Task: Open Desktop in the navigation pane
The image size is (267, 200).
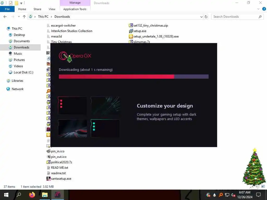Action: pyautogui.click(x=19, y=35)
